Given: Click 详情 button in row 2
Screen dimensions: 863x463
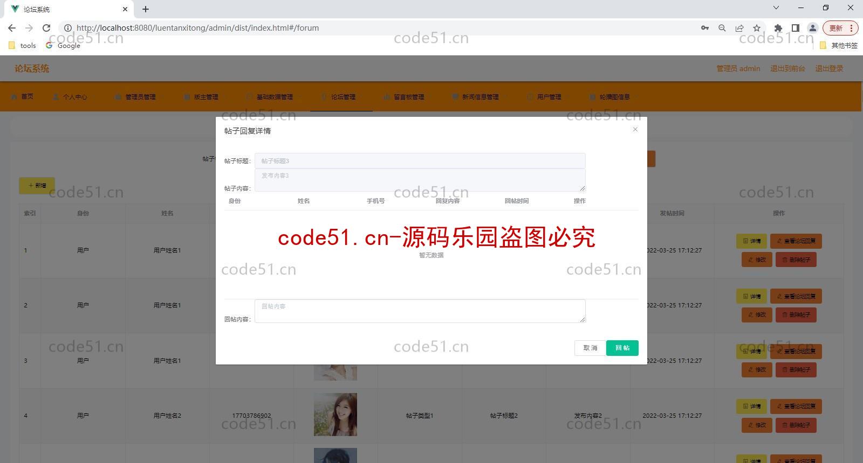Looking at the screenshot, I should click(x=751, y=296).
